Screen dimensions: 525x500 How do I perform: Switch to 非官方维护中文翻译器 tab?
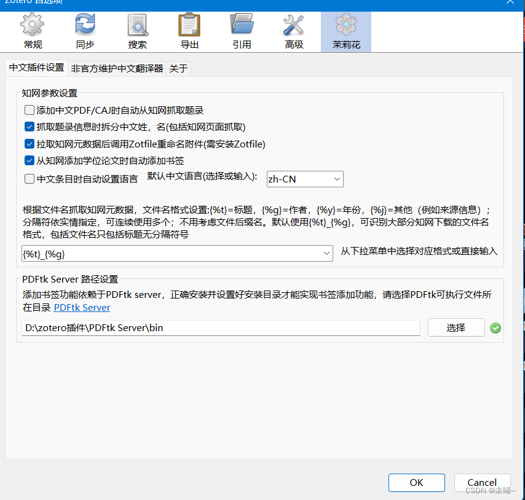coord(117,69)
